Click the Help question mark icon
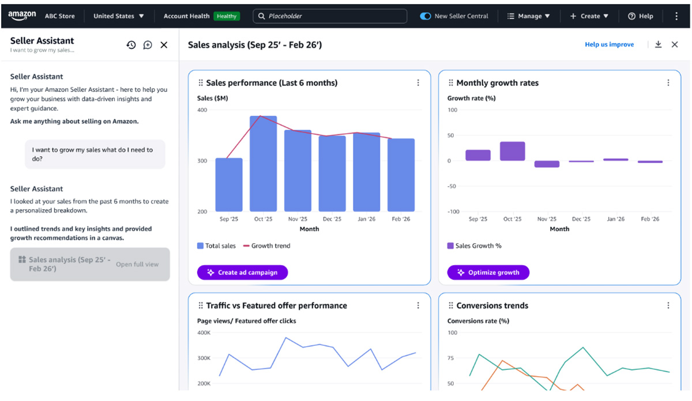 click(x=631, y=16)
